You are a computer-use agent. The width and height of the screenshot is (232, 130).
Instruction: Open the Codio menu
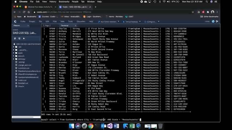tap(22, 22)
